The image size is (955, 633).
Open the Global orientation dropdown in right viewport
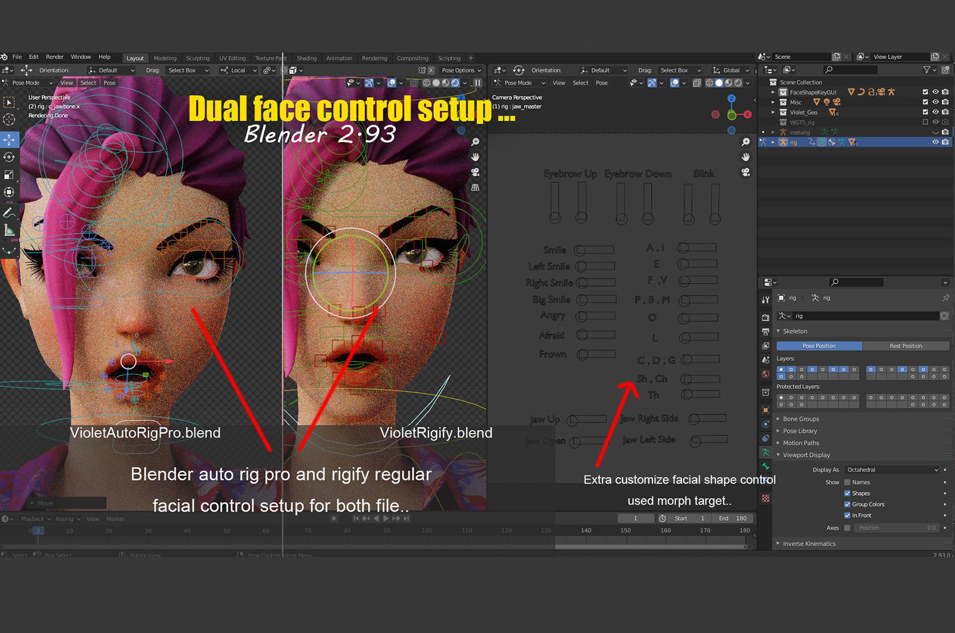pos(731,70)
